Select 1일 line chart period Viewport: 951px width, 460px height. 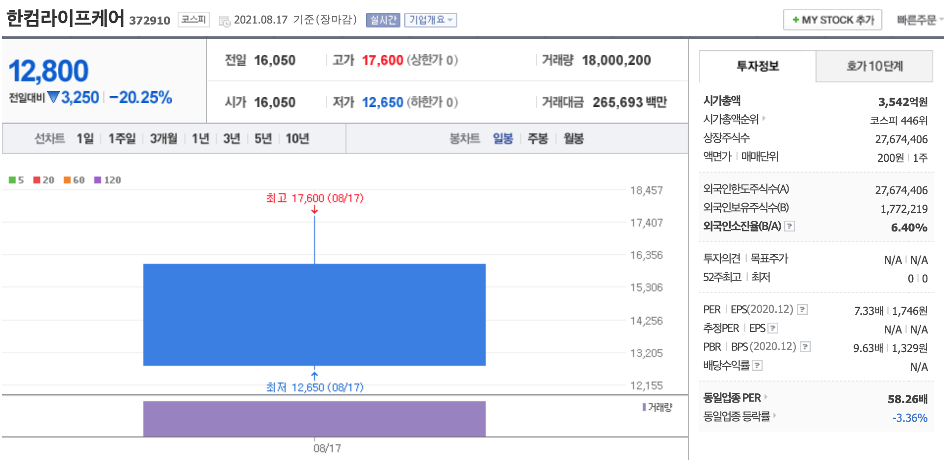[x=85, y=139]
